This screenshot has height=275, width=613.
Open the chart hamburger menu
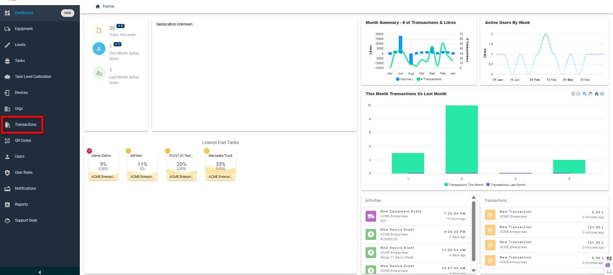[602, 94]
